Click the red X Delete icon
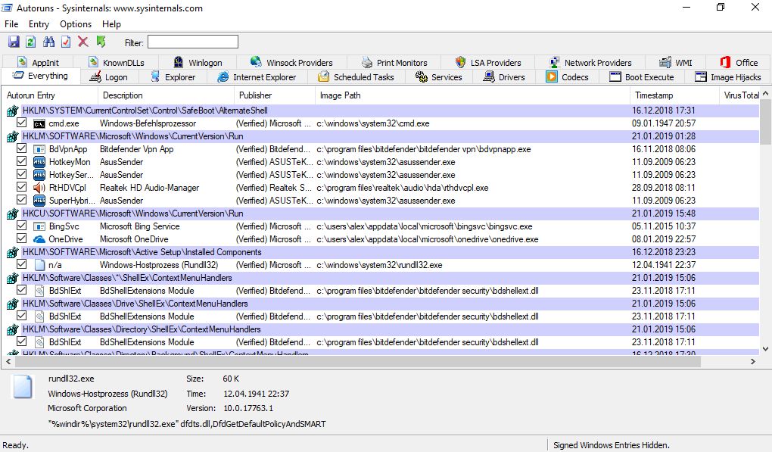 coord(83,42)
